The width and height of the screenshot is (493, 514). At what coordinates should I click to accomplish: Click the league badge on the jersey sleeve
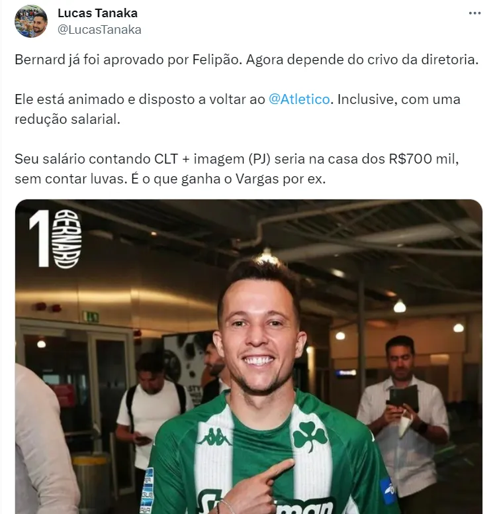tap(147, 490)
